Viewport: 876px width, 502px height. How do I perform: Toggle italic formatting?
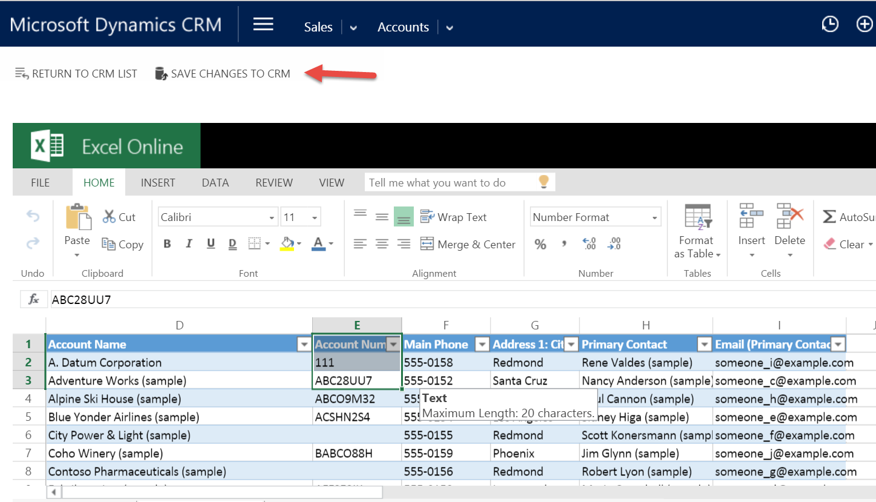pos(189,244)
